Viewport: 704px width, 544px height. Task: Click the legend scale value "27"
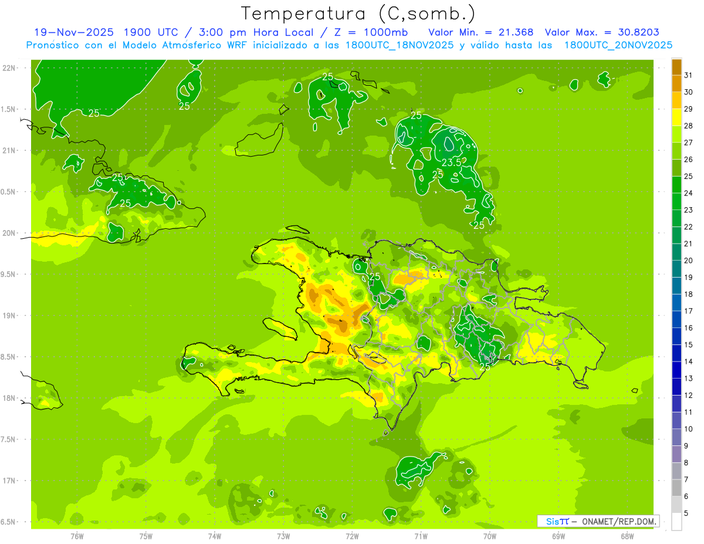(x=689, y=143)
